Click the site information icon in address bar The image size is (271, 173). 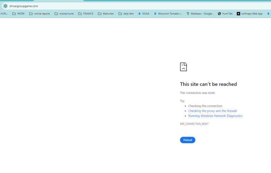pos(5,6)
